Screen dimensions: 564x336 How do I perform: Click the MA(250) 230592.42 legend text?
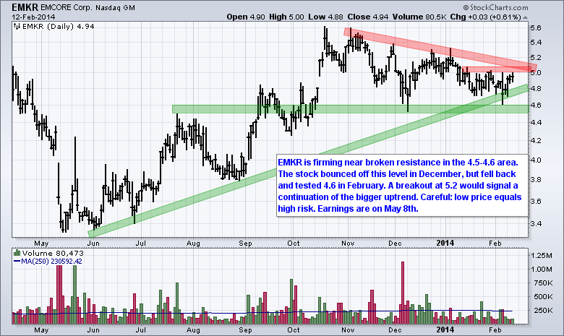click(x=51, y=262)
